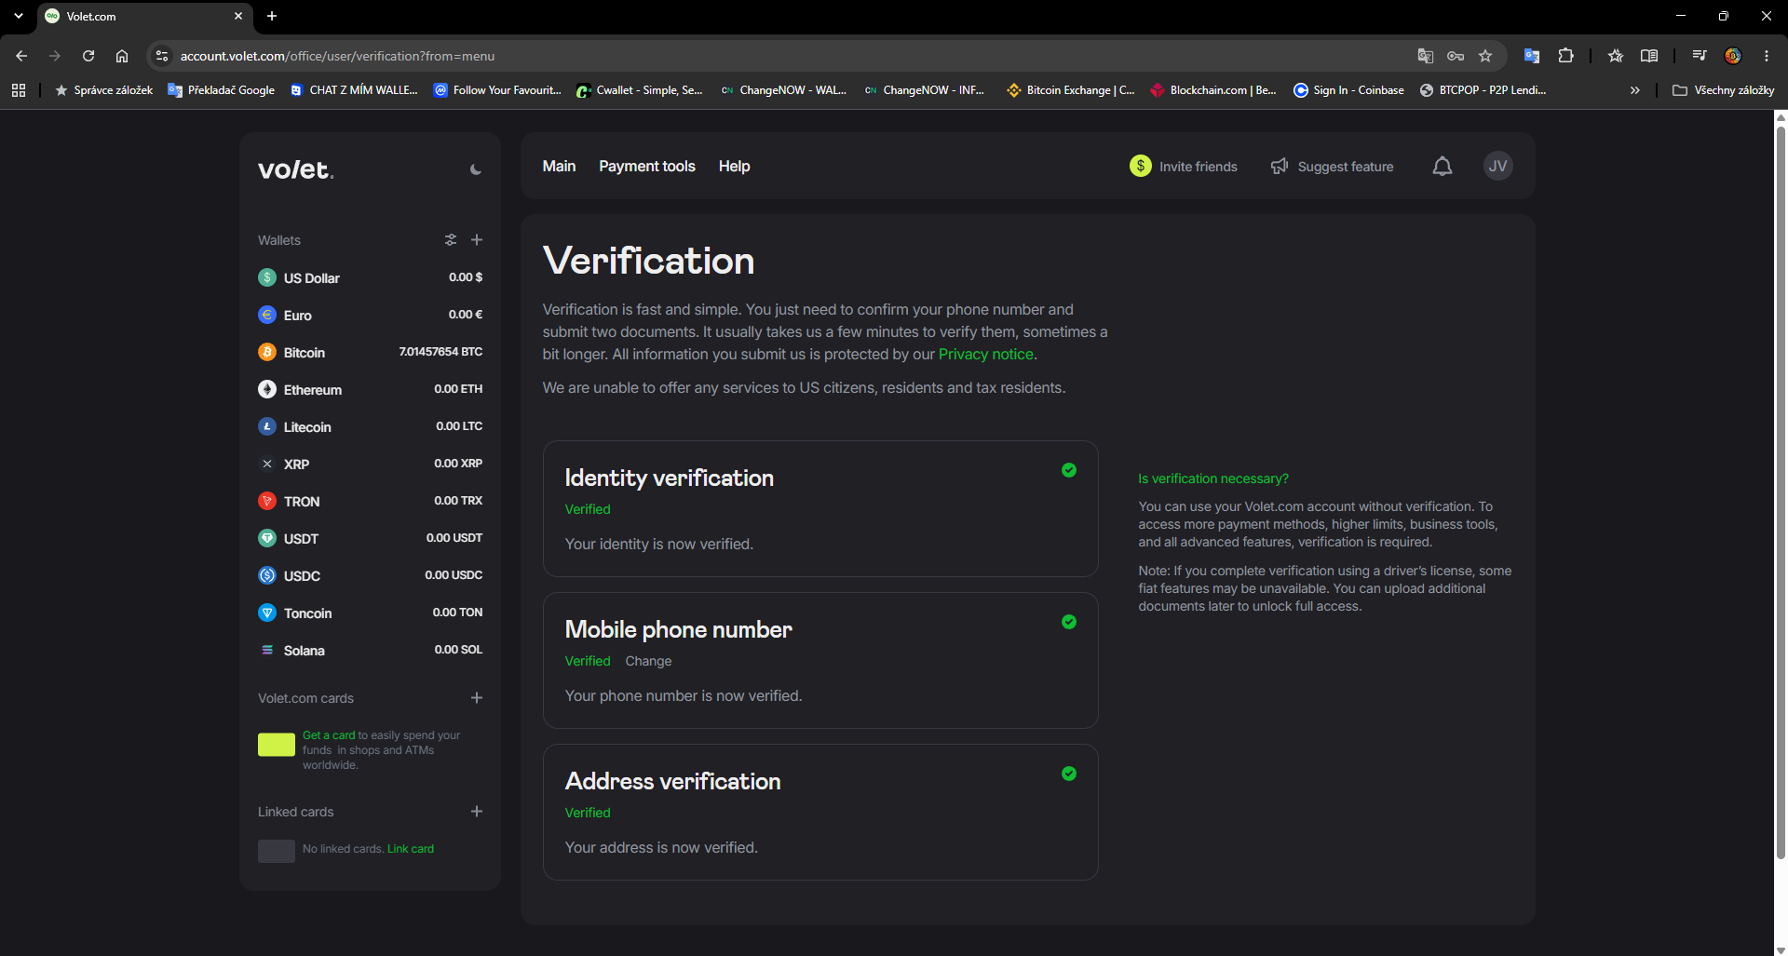Bookmark this page with star icon
Image resolution: width=1788 pixels, height=956 pixels.
click(1485, 56)
